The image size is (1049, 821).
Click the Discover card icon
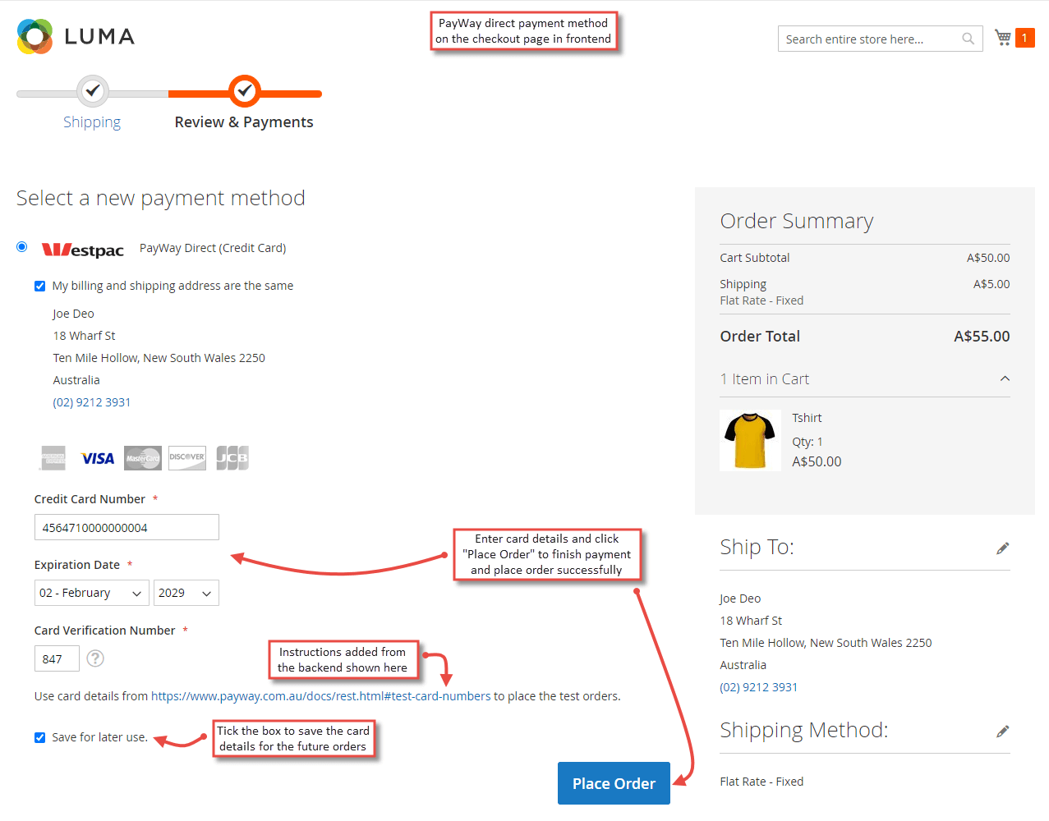point(187,458)
